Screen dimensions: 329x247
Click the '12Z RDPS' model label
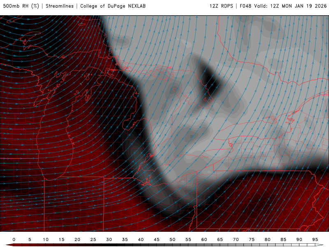click(x=221, y=6)
